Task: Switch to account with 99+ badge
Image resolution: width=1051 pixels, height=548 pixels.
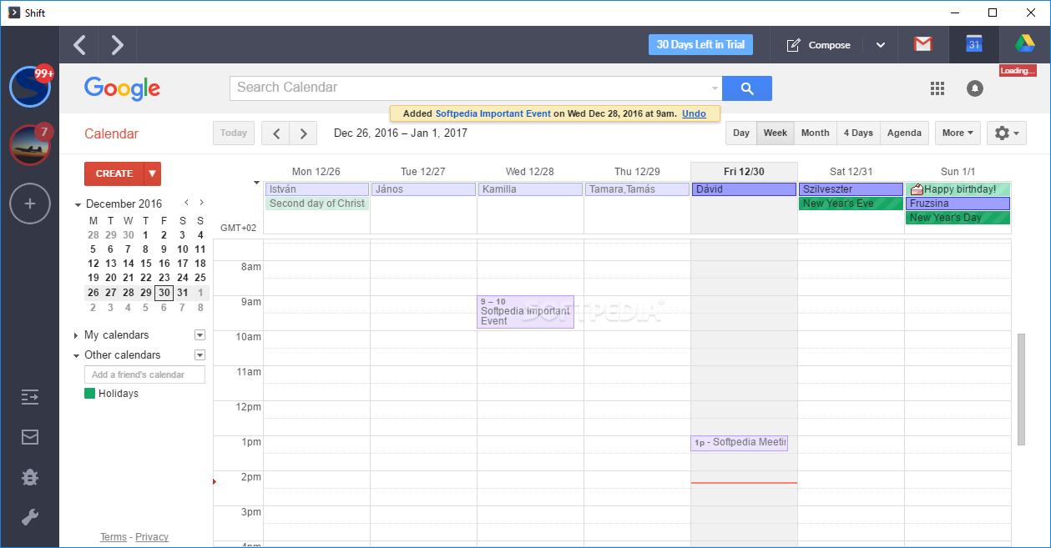Action: pos(30,87)
